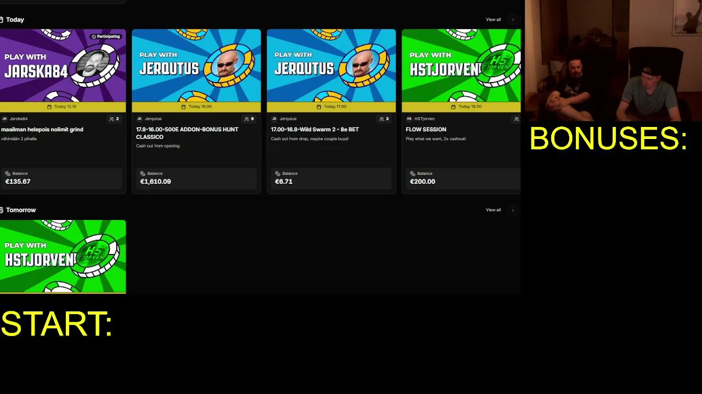Click the Jerqutus host name on Bonus Hunt card
Screen dimensions: 702x394
[x=153, y=119]
